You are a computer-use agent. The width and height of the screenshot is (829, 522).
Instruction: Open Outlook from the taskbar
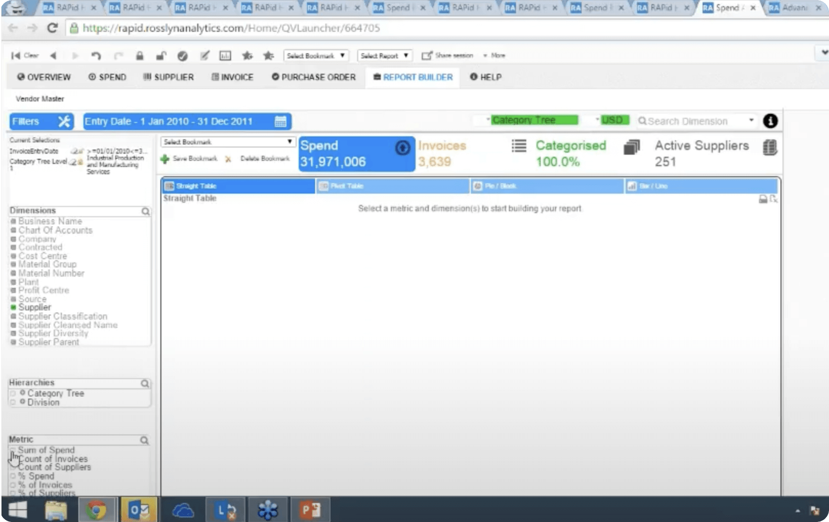coord(139,510)
